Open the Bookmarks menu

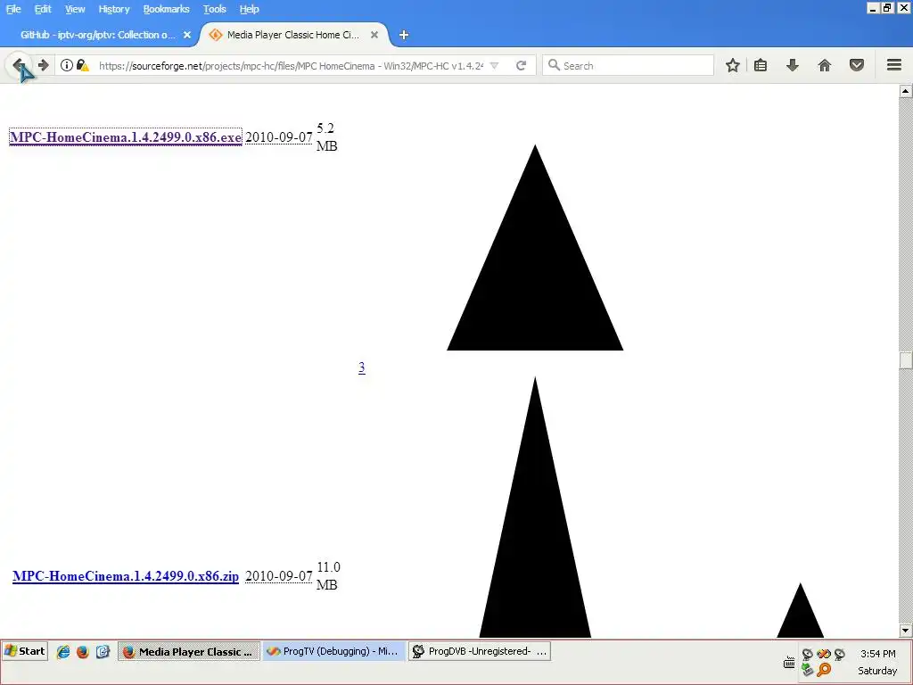tap(167, 9)
